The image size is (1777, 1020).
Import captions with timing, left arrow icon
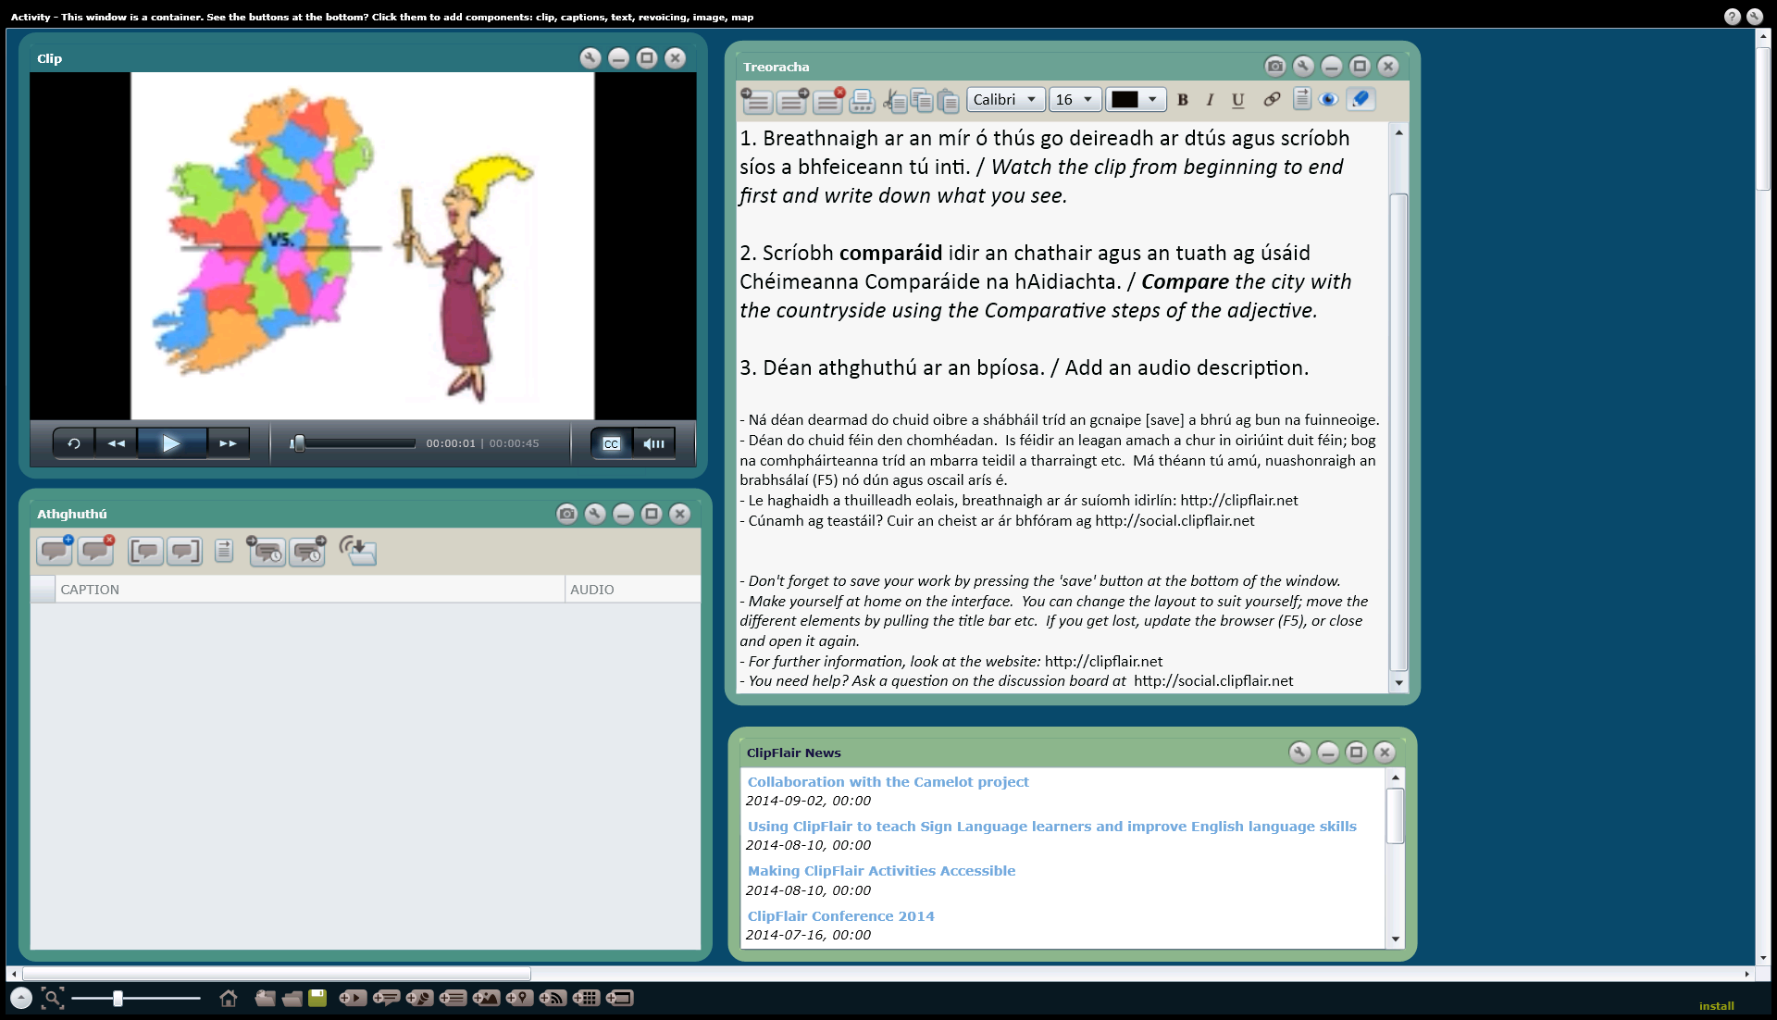point(266,551)
